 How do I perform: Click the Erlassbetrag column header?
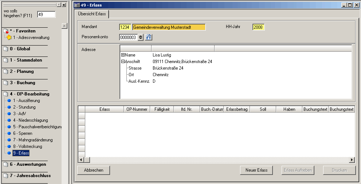pos(237,109)
